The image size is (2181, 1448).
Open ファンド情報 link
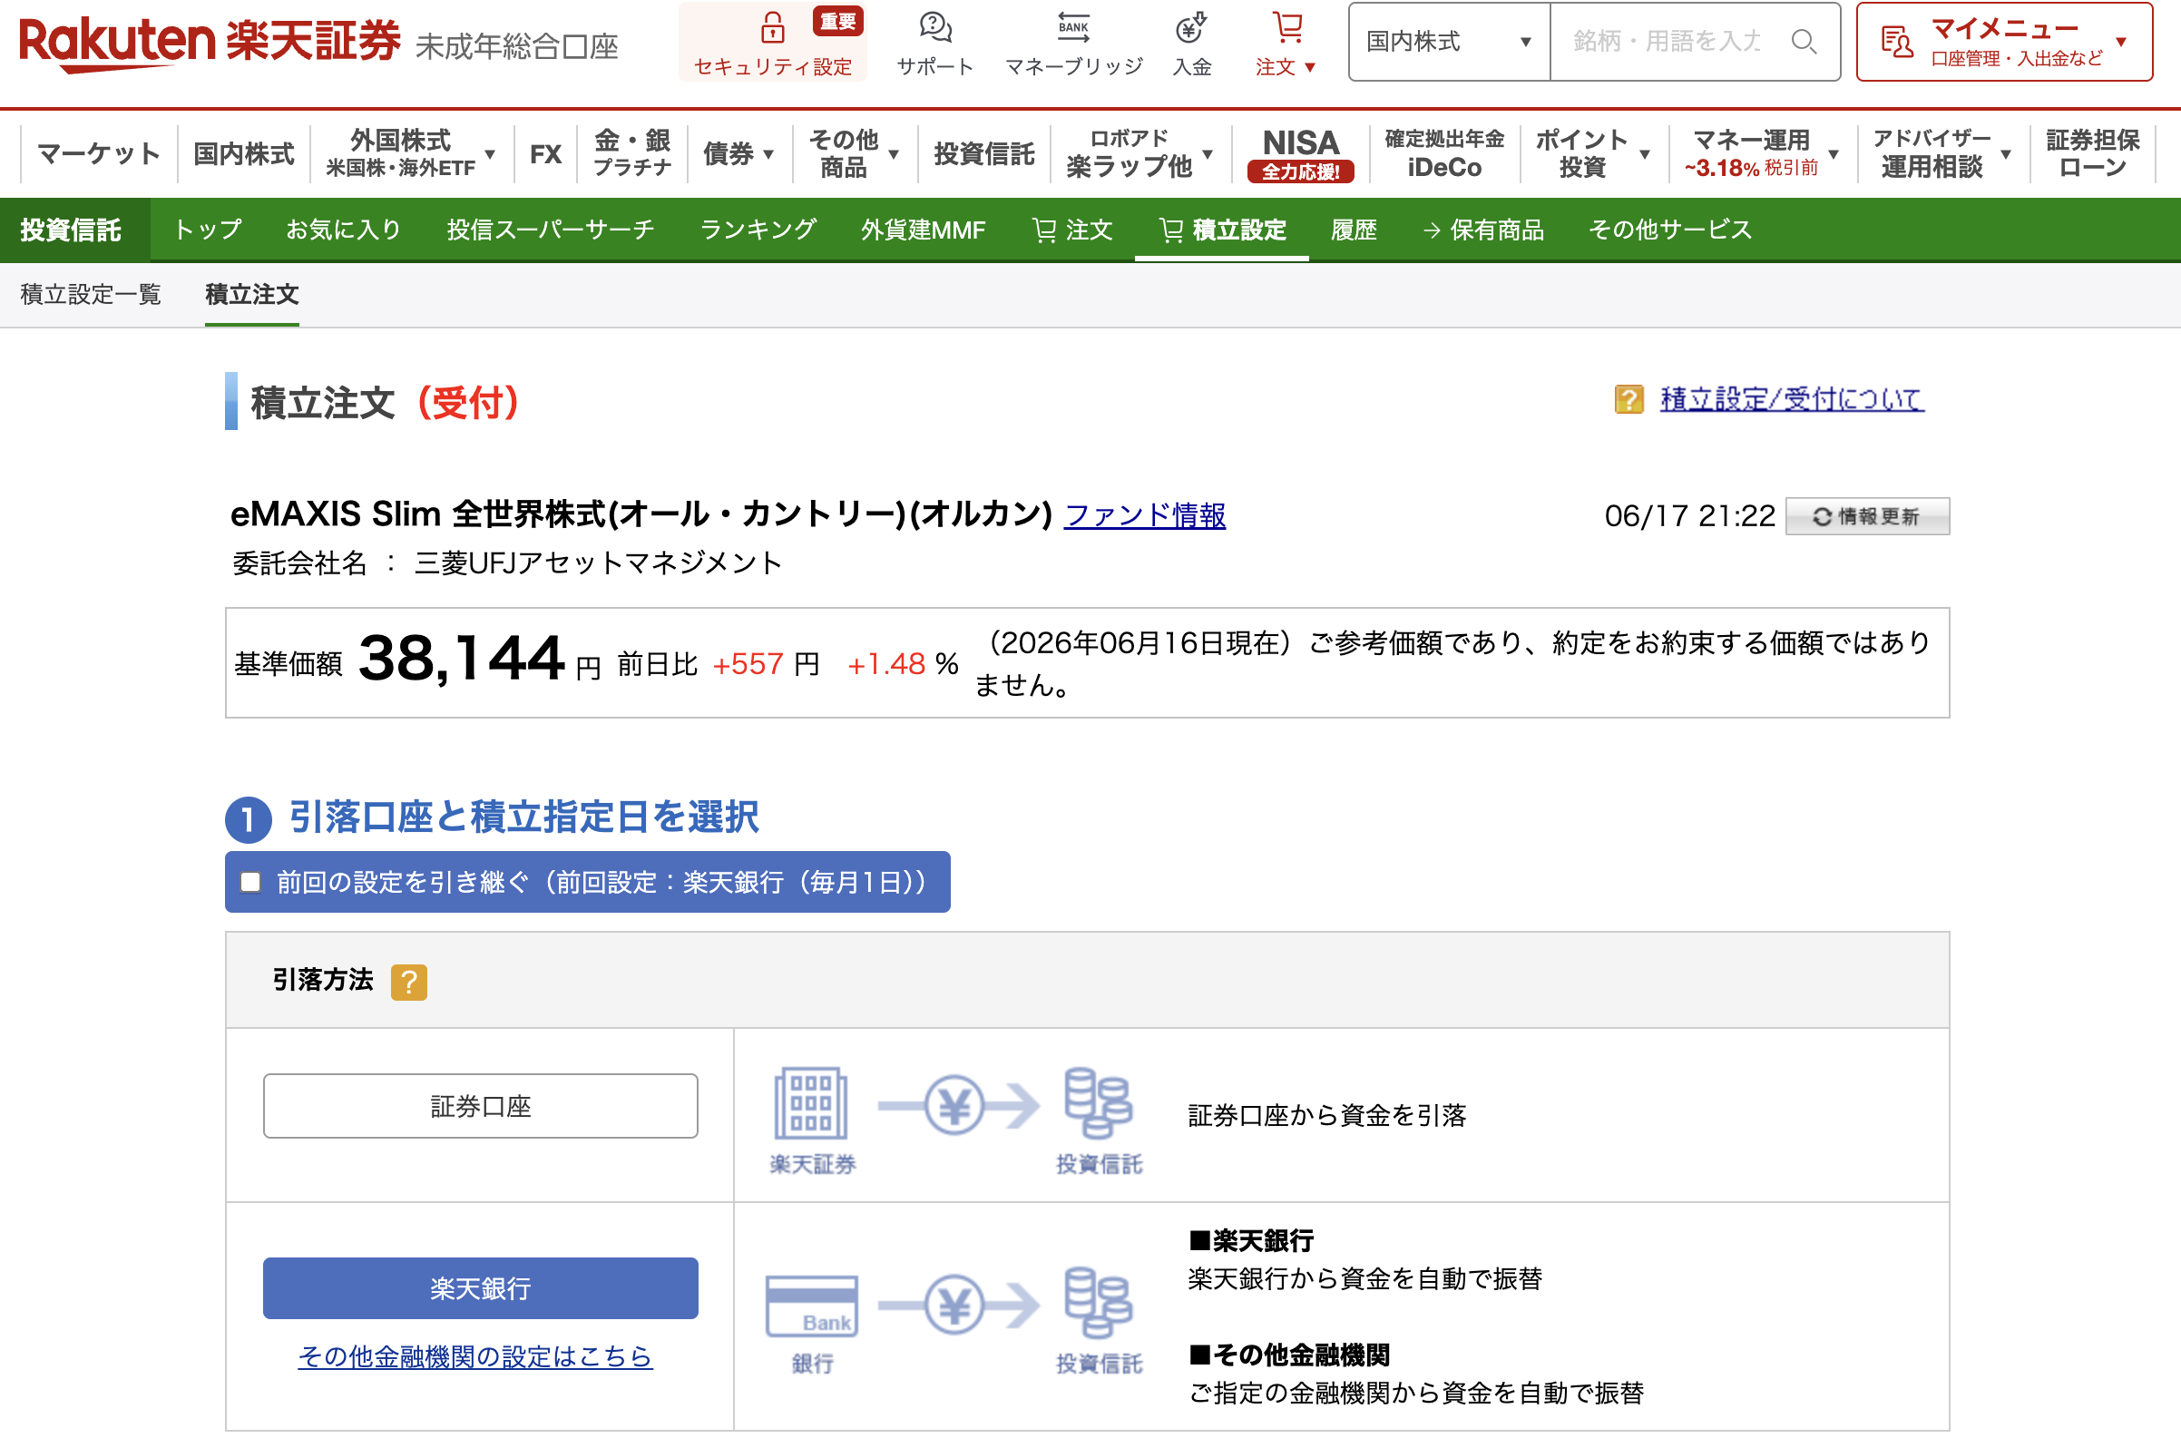click(x=1145, y=515)
